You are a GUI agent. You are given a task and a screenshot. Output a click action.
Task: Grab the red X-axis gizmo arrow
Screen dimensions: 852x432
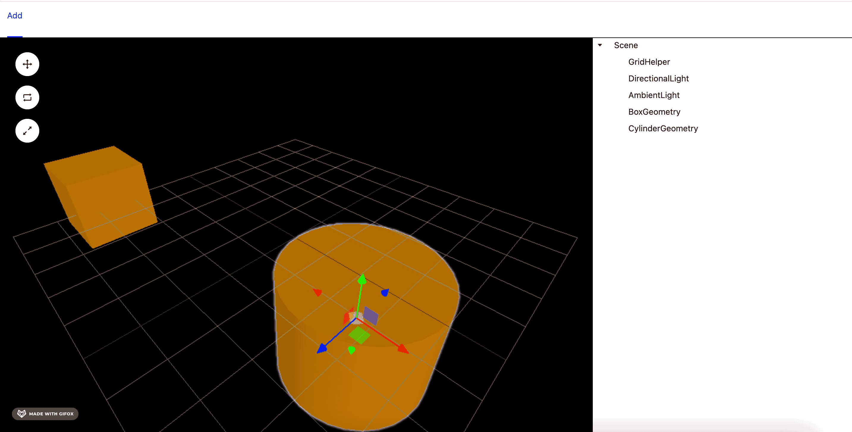click(403, 349)
